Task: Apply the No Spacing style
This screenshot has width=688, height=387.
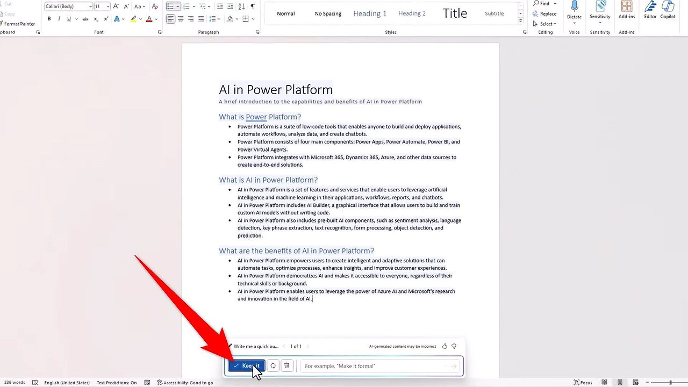Action: click(328, 13)
